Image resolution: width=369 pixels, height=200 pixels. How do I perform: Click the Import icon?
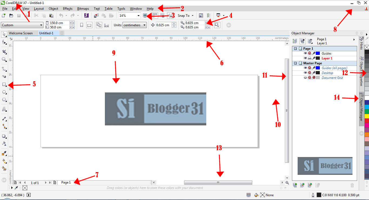(x=96, y=16)
